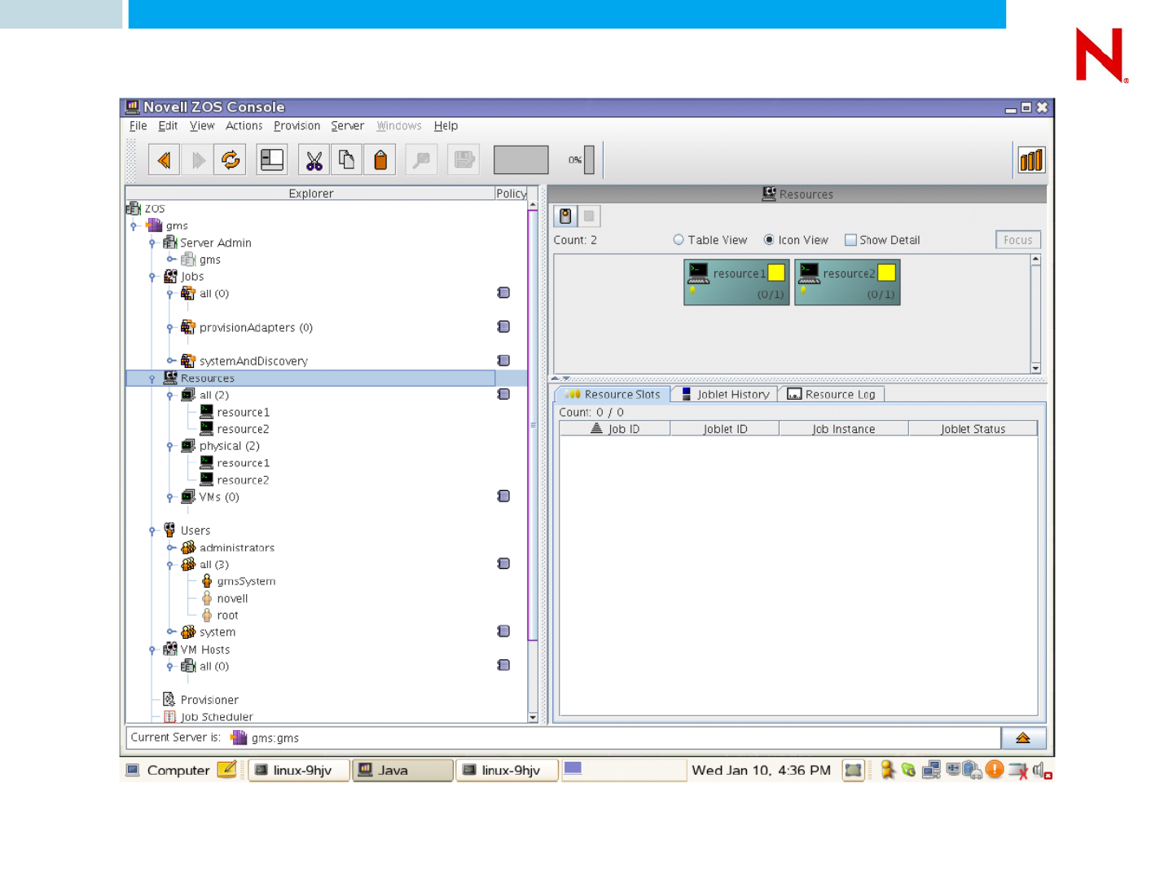
Task: Open policy icon for Jobs all (0)
Action: click(x=503, y=293)
